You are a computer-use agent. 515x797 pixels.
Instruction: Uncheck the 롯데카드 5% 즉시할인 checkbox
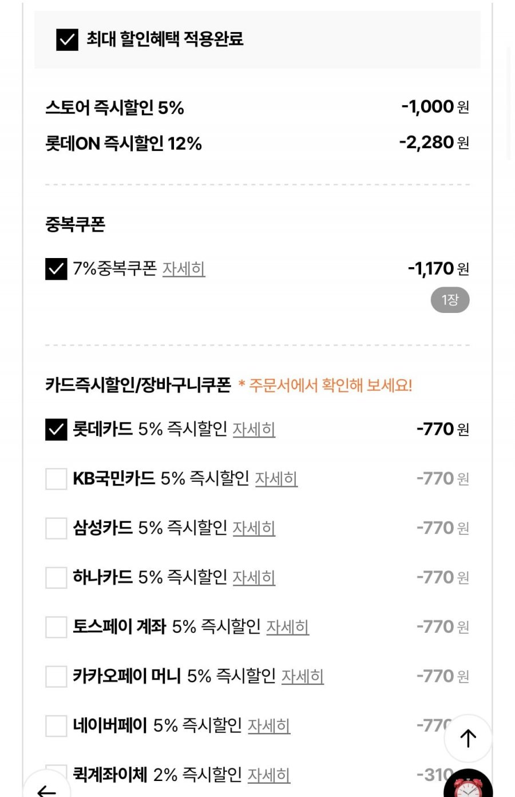[56, 430]
